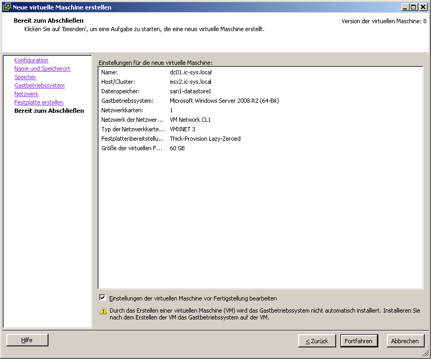Toggle edit VM settings before completion checkbox

coord(102,298)
